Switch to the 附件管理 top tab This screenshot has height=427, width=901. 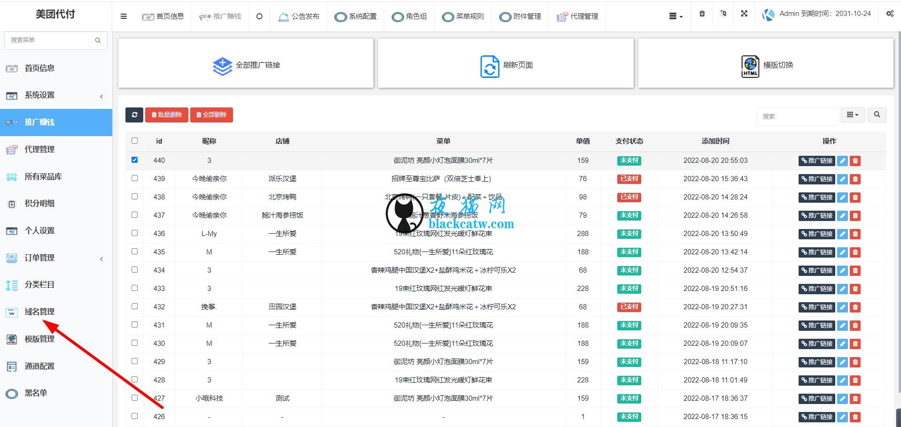tap(520, 16)
